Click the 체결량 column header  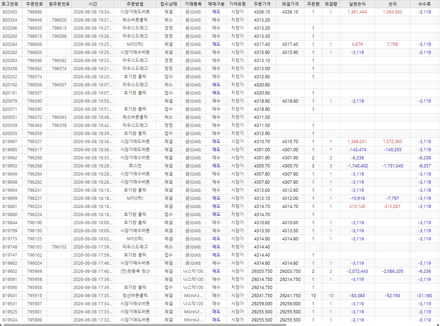click(331, 4)
